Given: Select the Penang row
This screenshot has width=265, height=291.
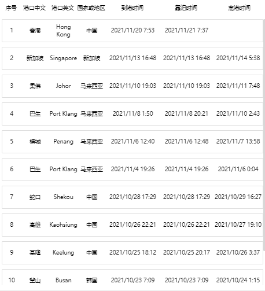Looking at the screenshot, I should (132, 142).
